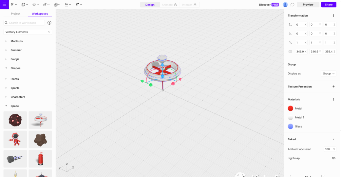
Task: Edit the 359.4 Z dimension field
Action: tap(330, 51)
